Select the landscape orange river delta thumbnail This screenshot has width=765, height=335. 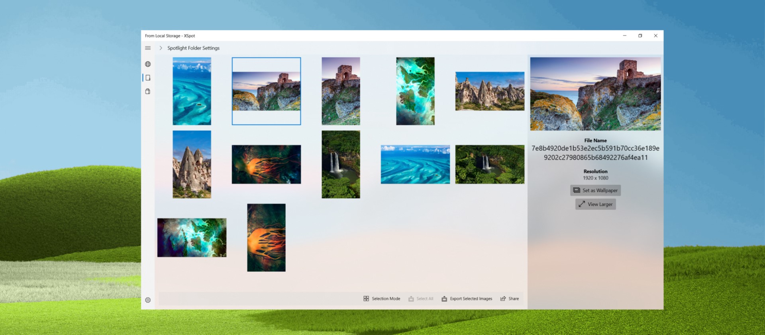(x=266, y=165)
